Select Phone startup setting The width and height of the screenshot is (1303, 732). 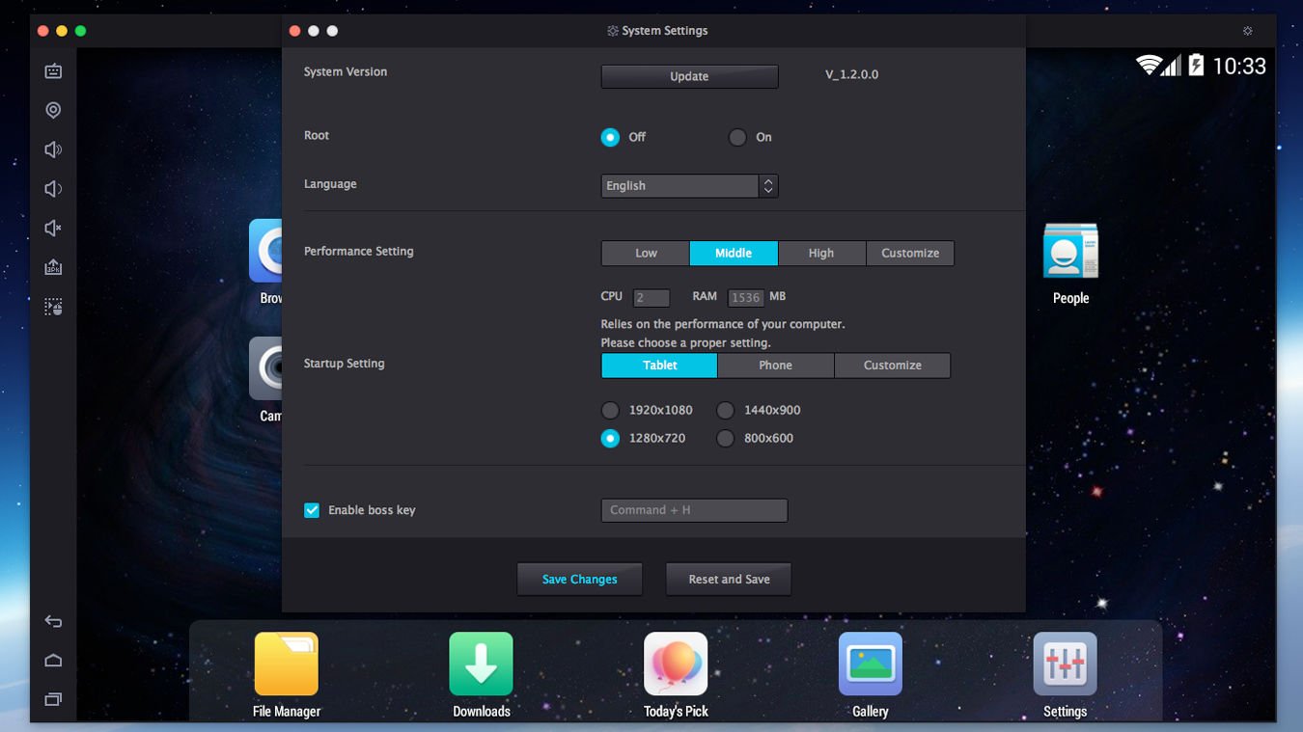tap(775, 365)
